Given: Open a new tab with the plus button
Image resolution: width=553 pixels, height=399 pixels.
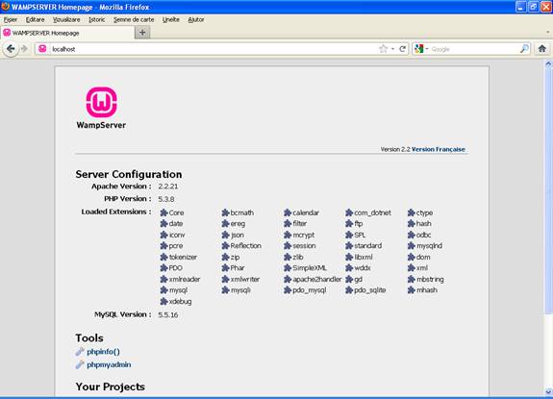Looking at the screenshot, I should [x=142, y=33].
